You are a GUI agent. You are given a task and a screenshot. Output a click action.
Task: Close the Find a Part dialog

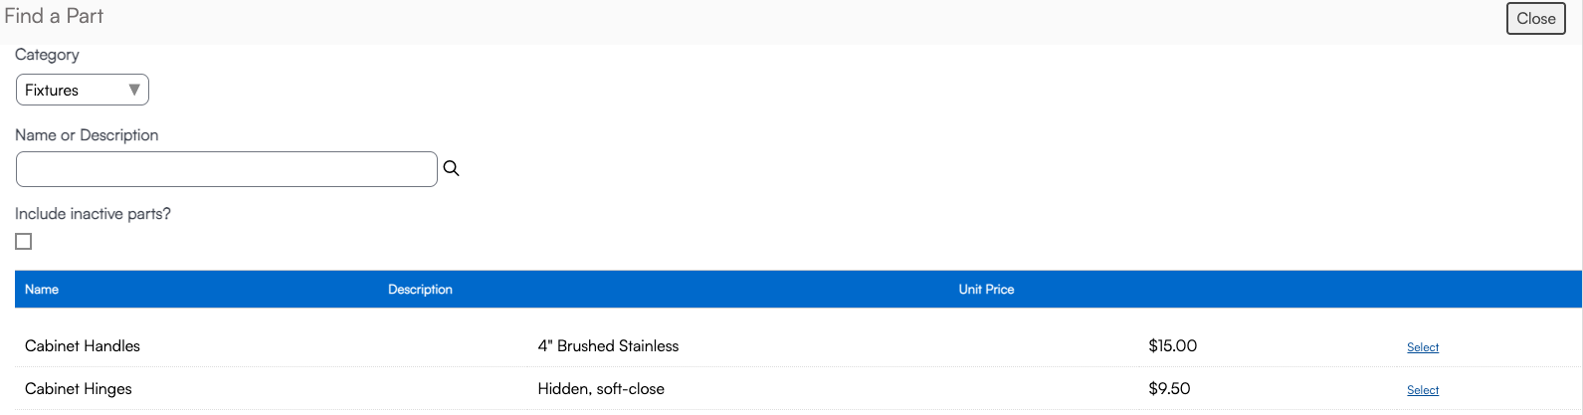coord(1535,19)
